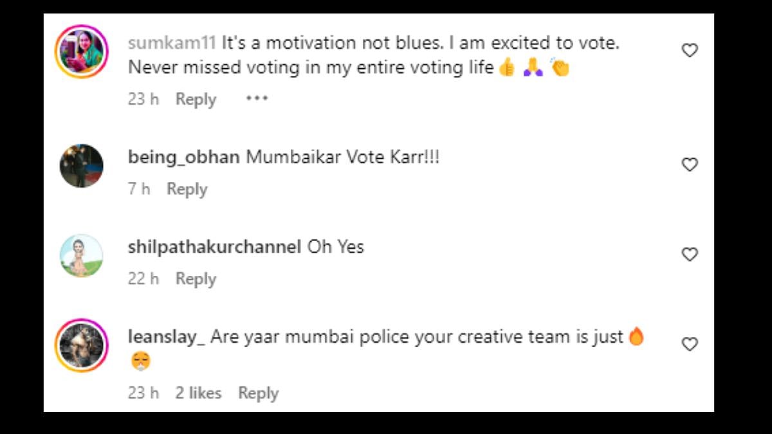Reply to being_obhan's comment
The image size is (772, 434).
point(187,189)
